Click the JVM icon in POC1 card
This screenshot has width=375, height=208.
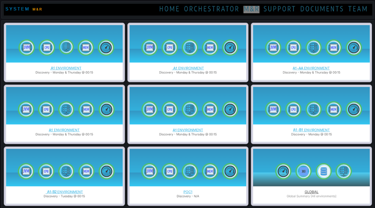point(150,171)
